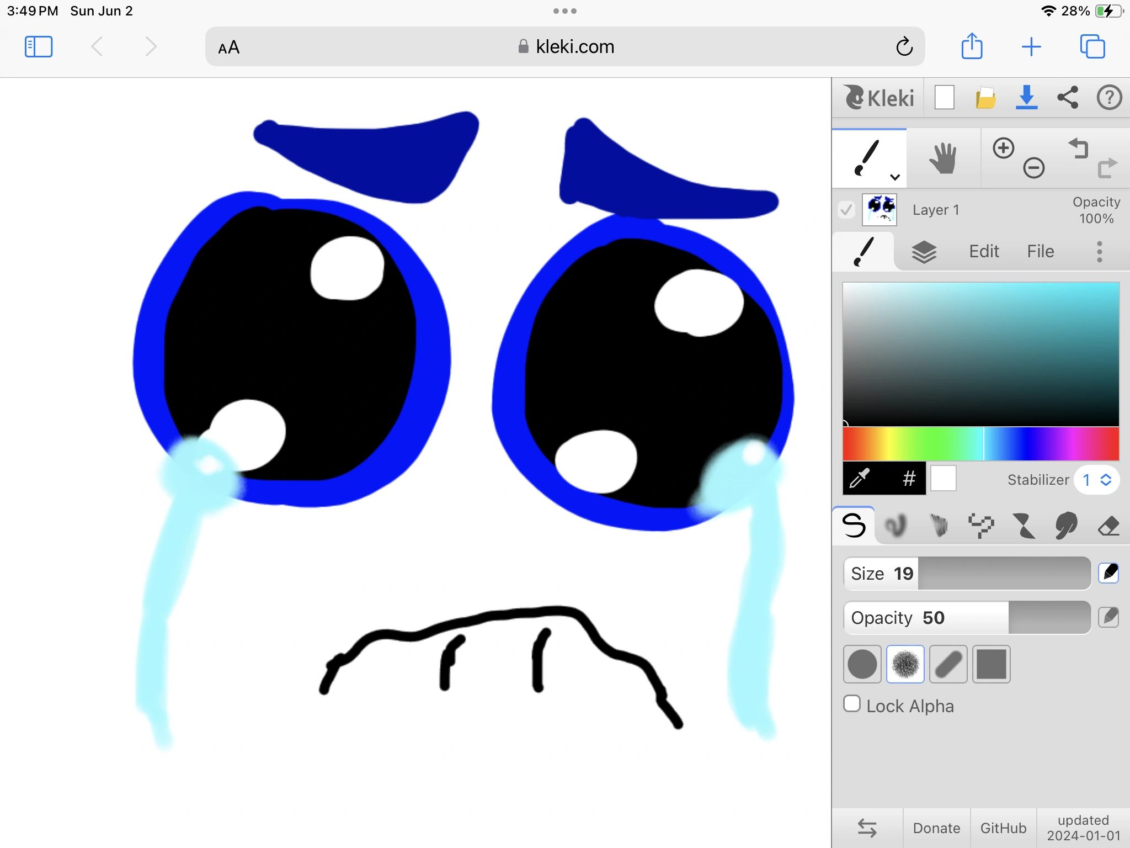Open the GitHub link
Viewport: 1130px width, 848px height.
click(1003, 828)
